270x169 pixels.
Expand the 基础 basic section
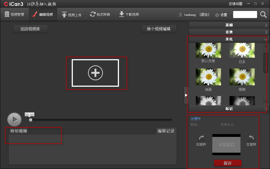(228, 25)
